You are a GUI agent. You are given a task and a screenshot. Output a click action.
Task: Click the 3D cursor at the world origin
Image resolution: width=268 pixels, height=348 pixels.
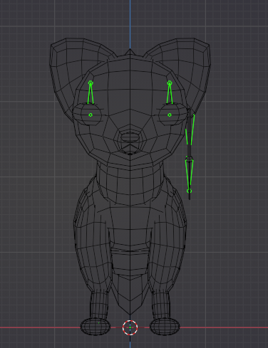(x=130, y=327)
